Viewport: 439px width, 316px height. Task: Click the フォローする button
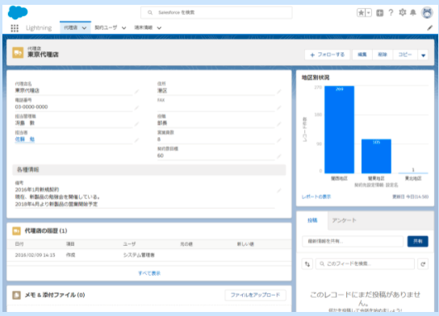[x=328, y=55]
